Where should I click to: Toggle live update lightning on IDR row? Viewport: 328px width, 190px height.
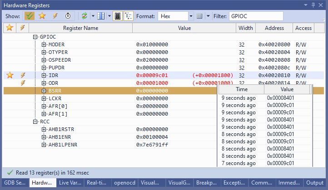click(x=23, y=75)
